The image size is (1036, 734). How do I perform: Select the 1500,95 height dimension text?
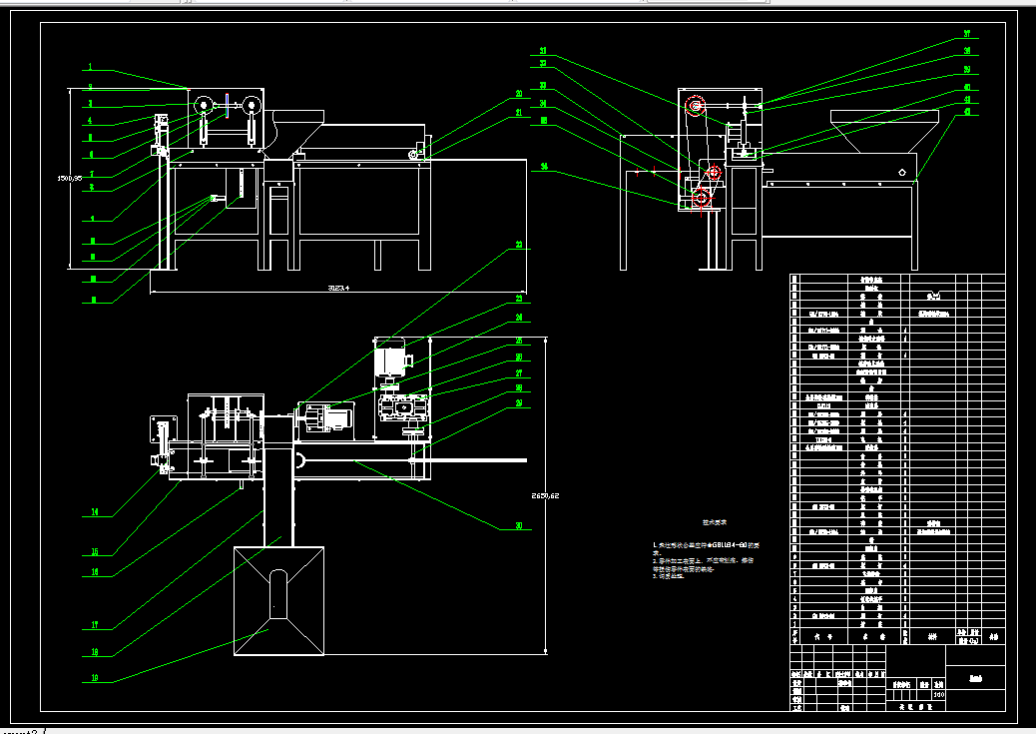(x=70, y=178)
